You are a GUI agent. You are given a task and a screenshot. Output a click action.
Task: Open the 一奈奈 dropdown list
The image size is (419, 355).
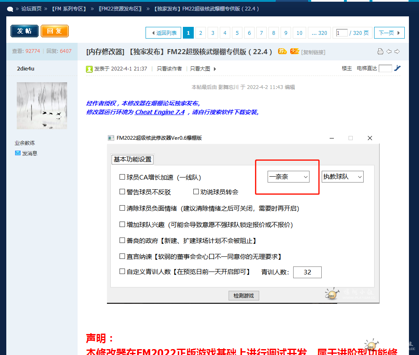(x=289, y=177)
